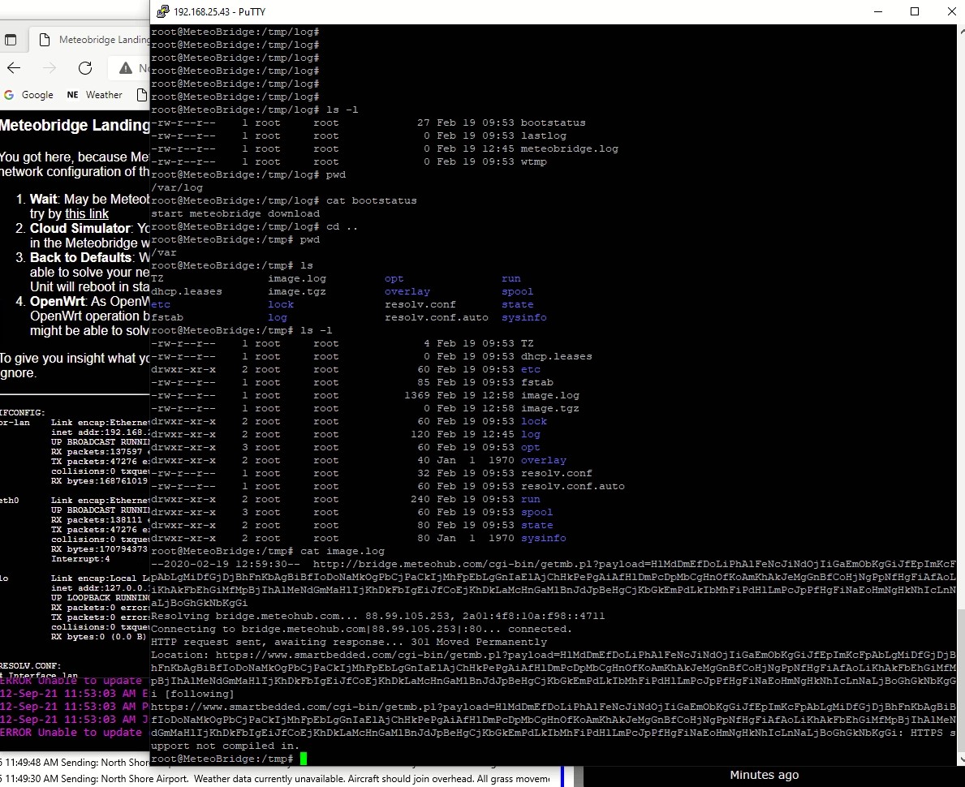Maximize the PuTTY window
Viewport: 965px width, 787px height.
coord(915,11)
